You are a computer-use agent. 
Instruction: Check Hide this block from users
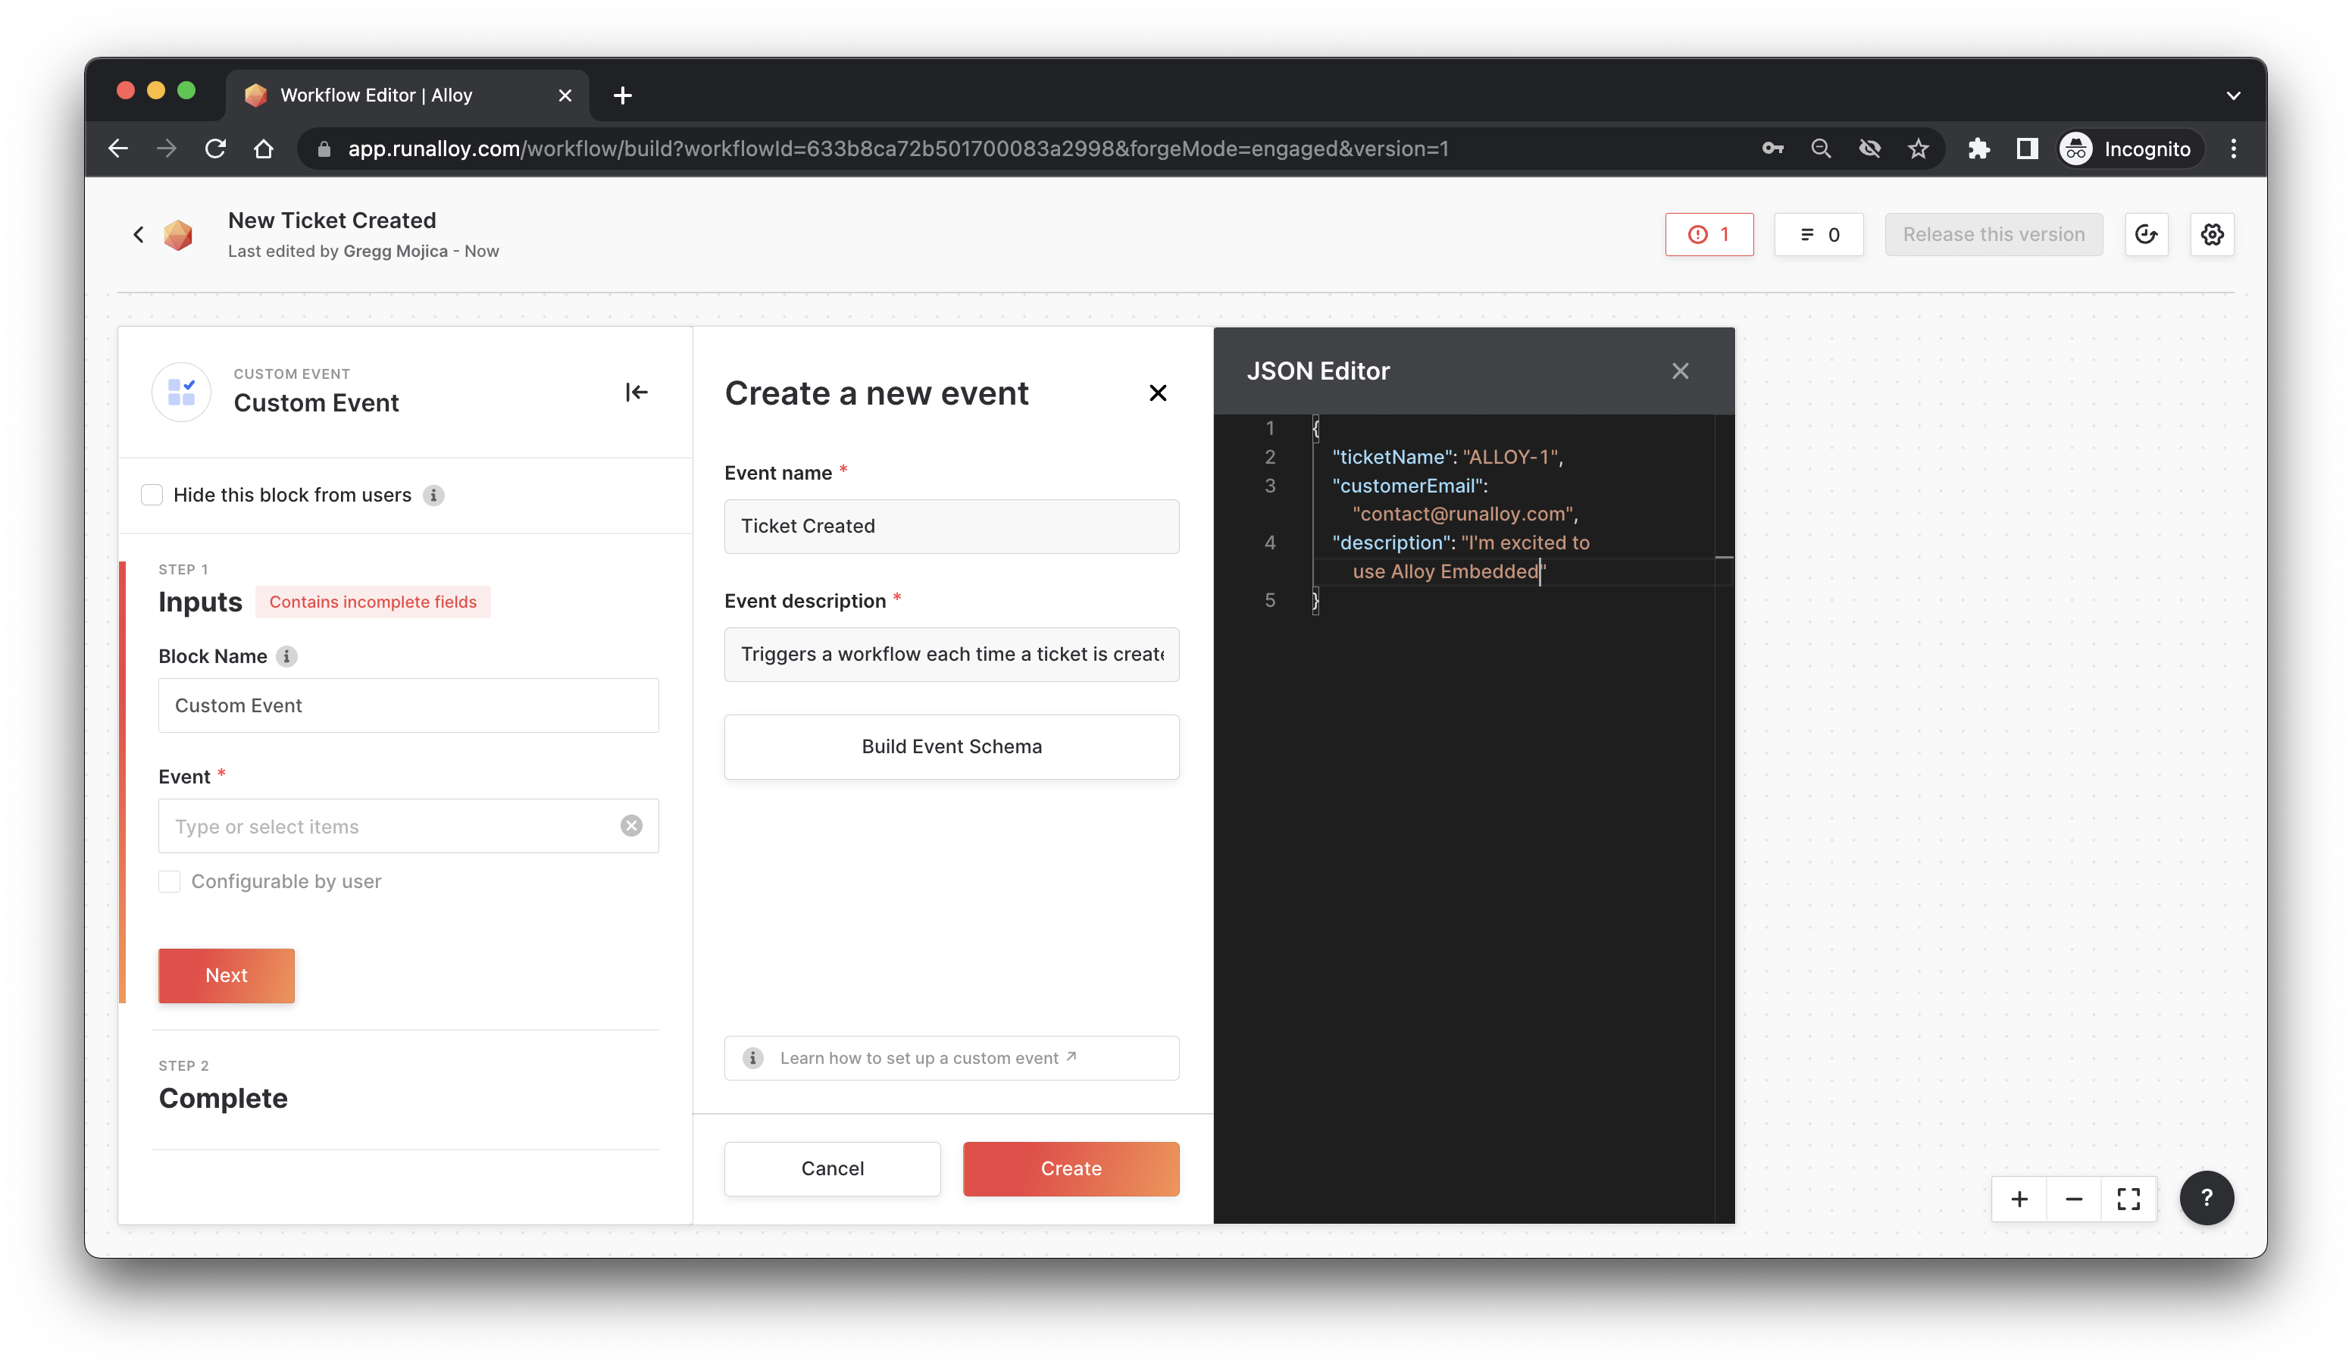coord(152,495)
